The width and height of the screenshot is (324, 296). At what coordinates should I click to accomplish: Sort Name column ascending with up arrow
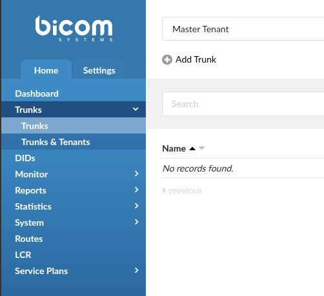pos(192,148)
